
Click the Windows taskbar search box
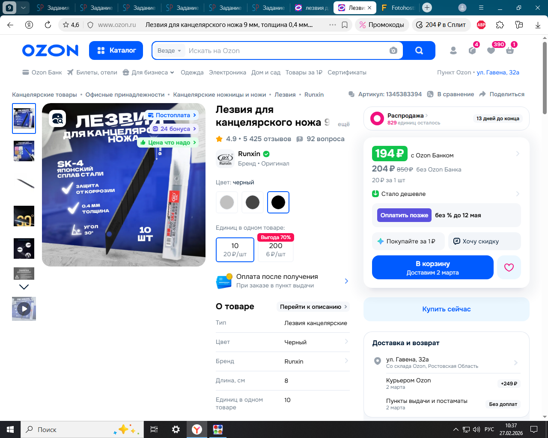pyautogui.click(x=82, y=429)
